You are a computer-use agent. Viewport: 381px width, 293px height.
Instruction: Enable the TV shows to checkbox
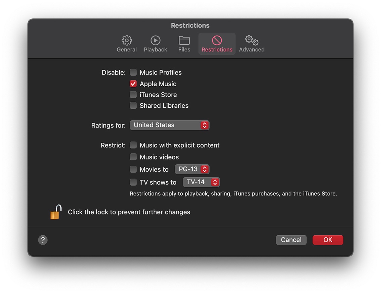pos(133,182)
